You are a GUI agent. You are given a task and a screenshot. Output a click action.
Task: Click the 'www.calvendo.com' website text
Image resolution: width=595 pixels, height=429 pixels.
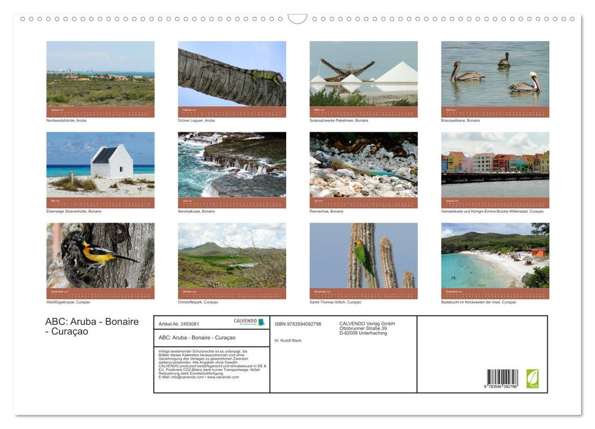[223, 377]
